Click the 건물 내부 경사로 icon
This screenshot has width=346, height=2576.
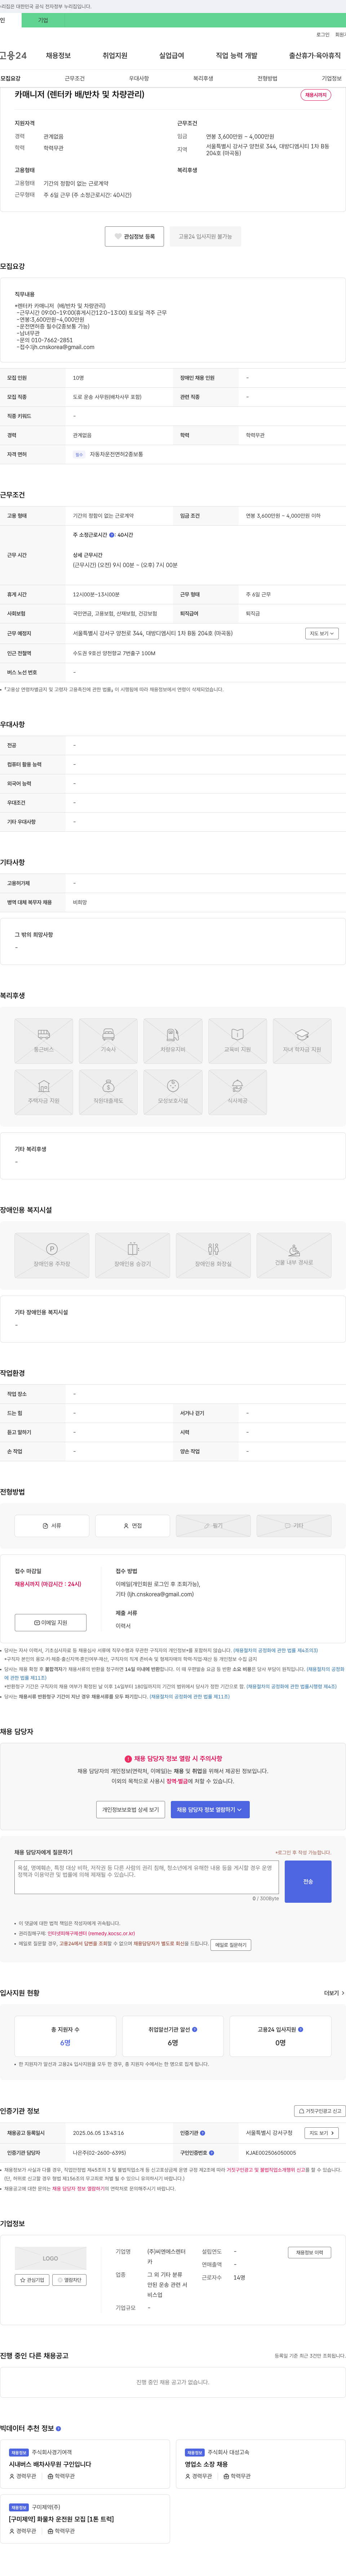tap(294, 1255)
